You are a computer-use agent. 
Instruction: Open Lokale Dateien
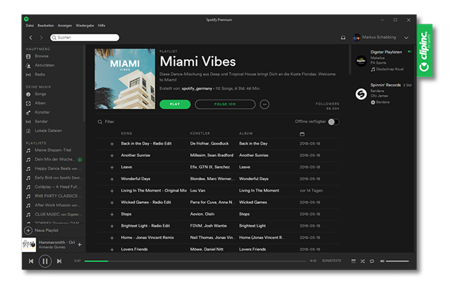tap(48, 131)
